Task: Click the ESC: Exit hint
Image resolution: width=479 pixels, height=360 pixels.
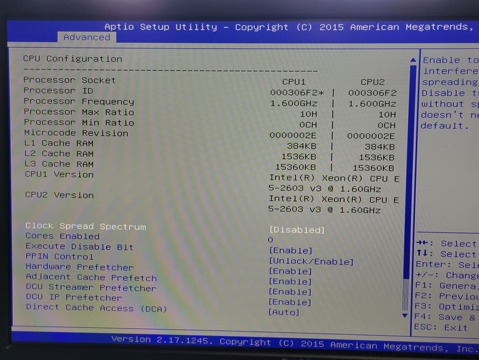Action: coord(441,328)
